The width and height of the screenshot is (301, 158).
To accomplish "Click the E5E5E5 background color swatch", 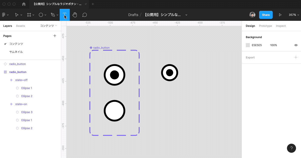I will click(x=247, y=45).
